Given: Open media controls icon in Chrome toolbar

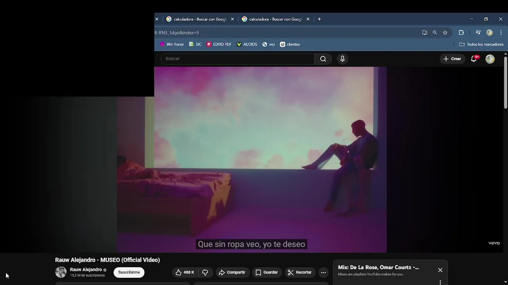Looking at the screenshot, I should coord(478,33).
